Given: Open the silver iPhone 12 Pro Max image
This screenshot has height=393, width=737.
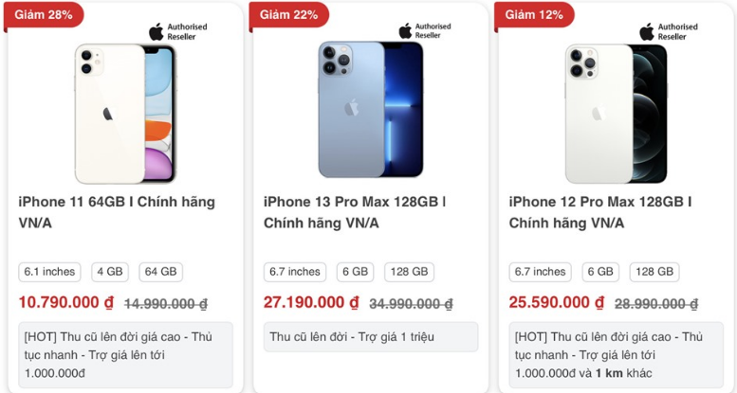Looking at the screenshot, I should click(616, 113).
